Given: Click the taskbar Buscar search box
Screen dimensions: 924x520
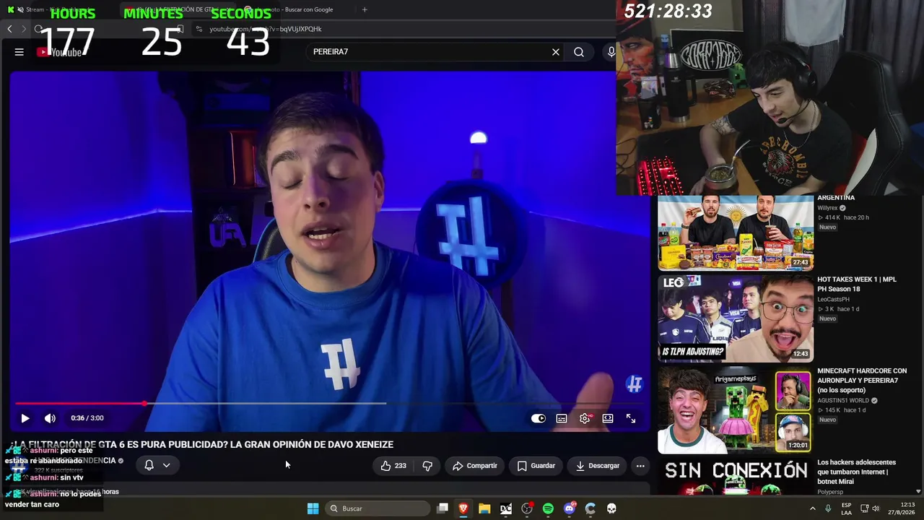Looking at the screenshot, I should (378, 508).
